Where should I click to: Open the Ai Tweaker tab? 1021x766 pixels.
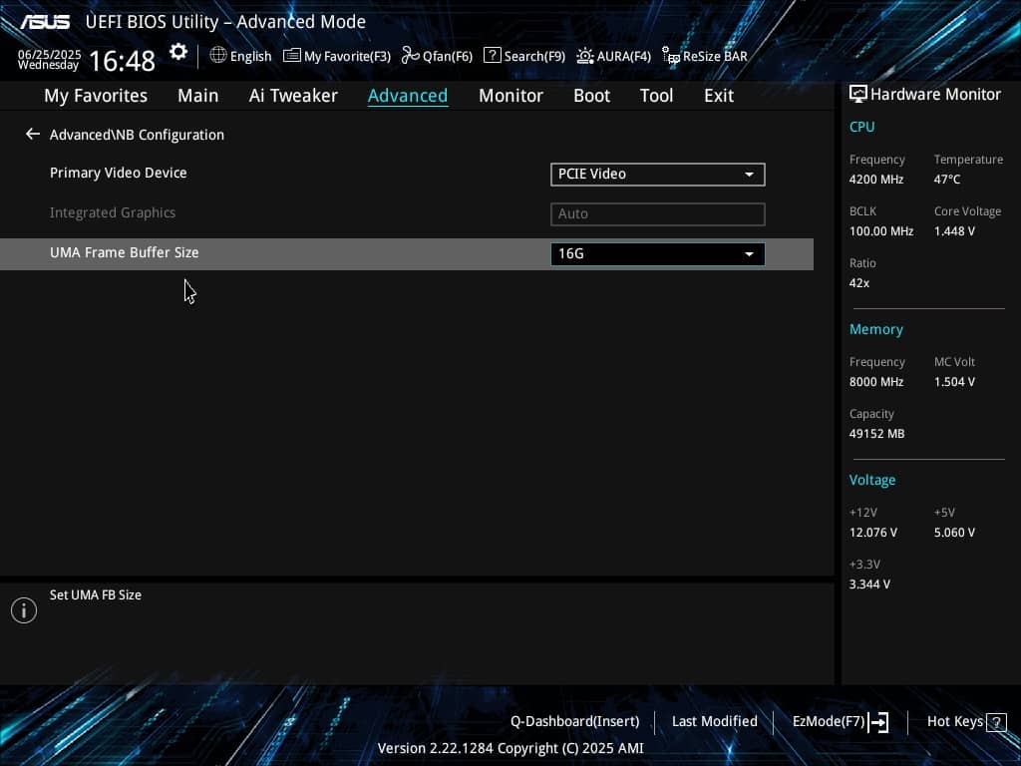(293, 96)
